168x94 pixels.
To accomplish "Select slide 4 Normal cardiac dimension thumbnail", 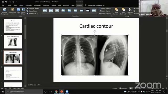I will 13,42.
